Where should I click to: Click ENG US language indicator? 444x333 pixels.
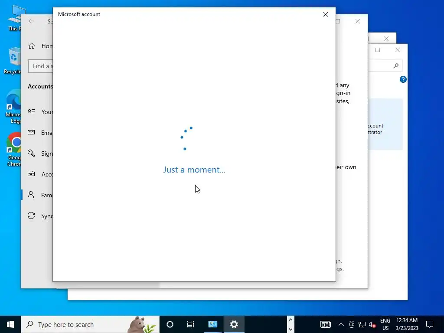tap(385, 324)
